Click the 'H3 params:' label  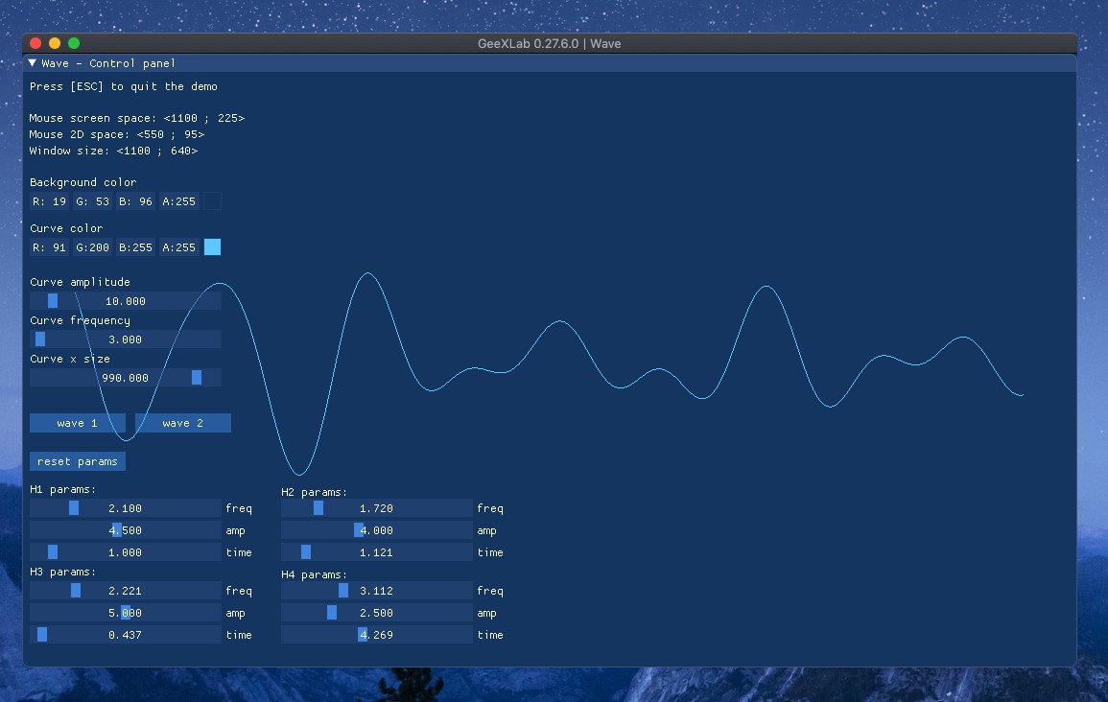63,572
